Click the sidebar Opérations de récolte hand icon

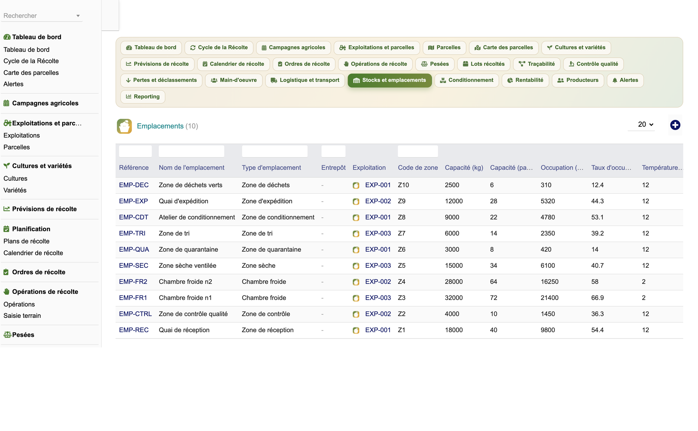click(x=6, y=292)
